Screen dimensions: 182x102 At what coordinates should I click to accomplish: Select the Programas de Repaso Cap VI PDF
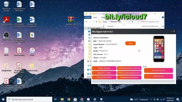(x=19, y=68)
